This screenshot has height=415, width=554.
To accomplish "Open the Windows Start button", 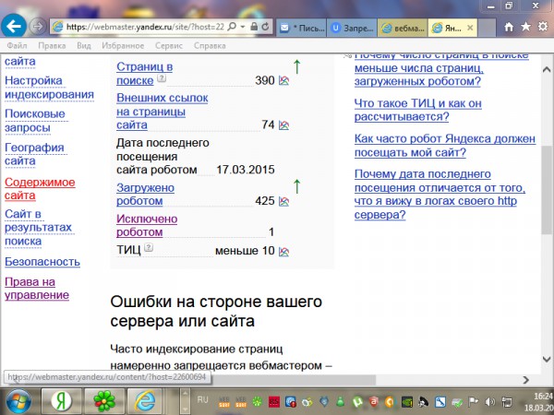I will pos(18,401).
